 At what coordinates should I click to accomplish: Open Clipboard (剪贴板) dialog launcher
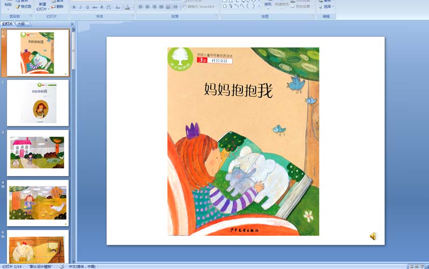coord(31,16)
